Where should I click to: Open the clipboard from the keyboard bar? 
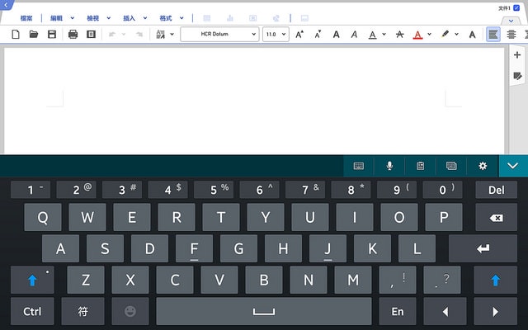420,166
